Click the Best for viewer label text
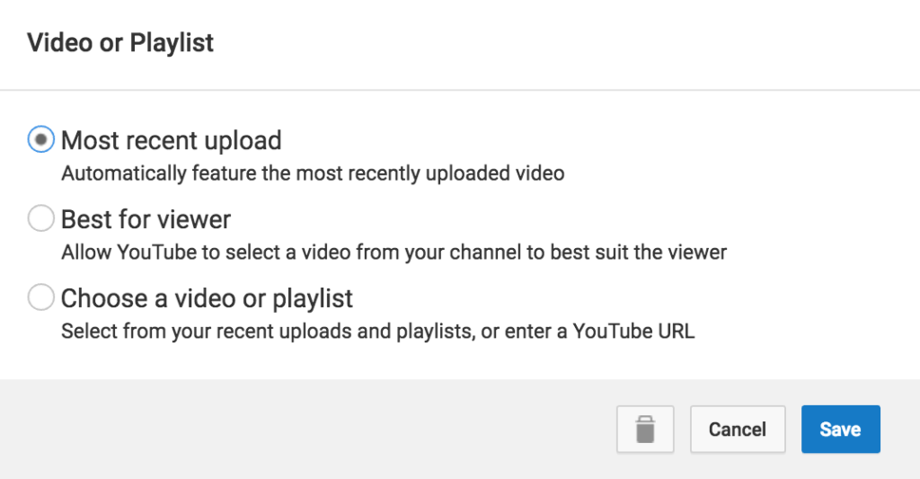 [x=146, y=219]
